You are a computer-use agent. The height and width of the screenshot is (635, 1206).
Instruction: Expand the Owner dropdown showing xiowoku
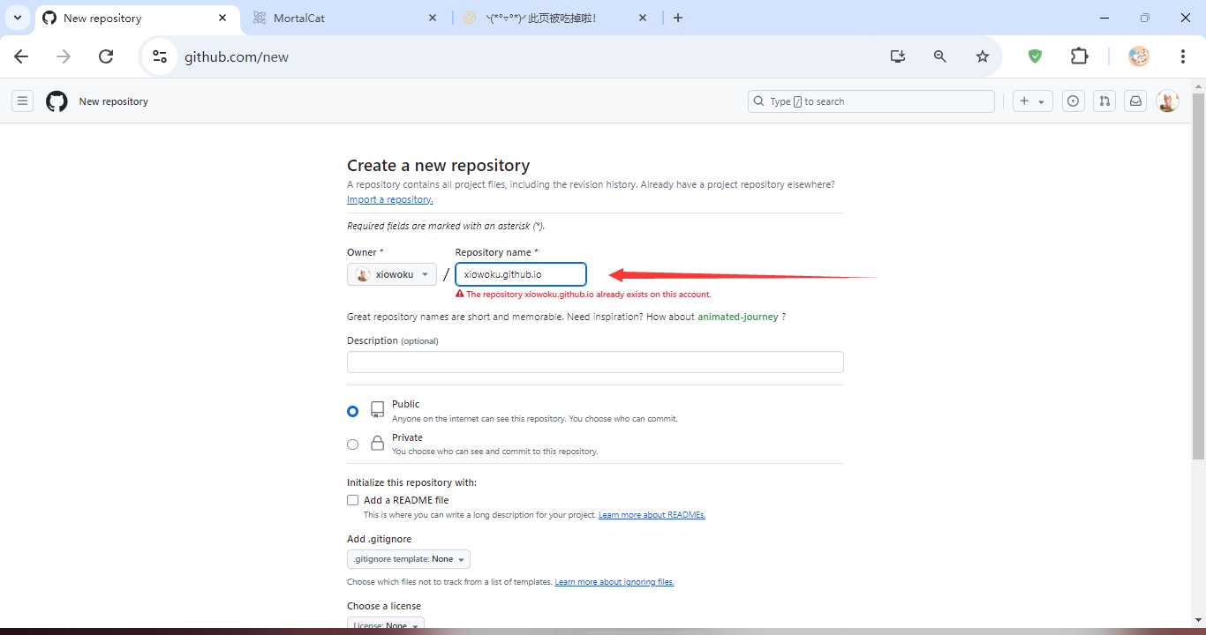click(392, 274)
